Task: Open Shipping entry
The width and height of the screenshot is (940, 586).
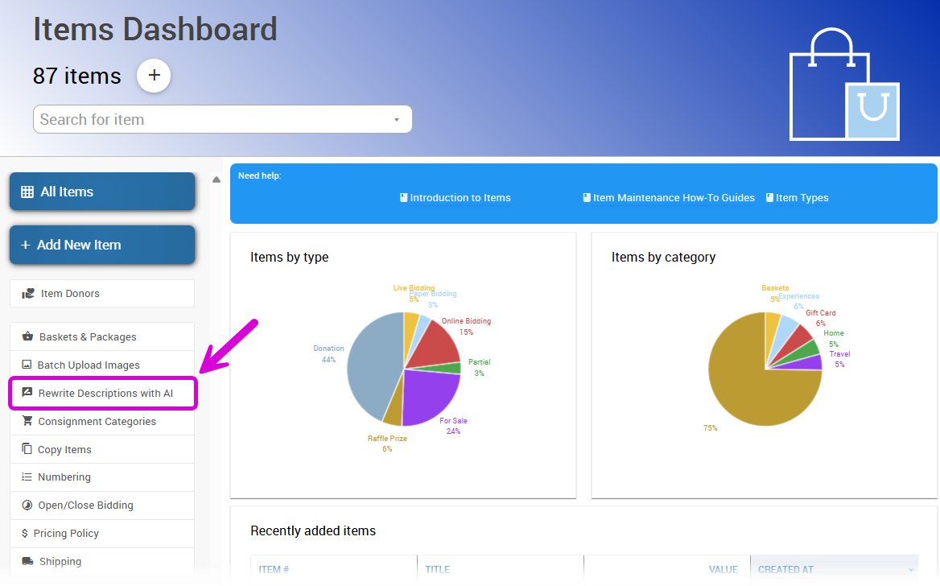Action: (102, 561)
